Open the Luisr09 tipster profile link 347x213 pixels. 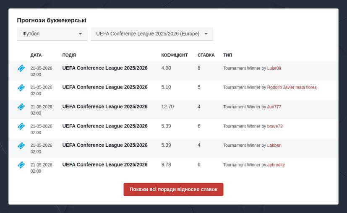coord(274,68)
